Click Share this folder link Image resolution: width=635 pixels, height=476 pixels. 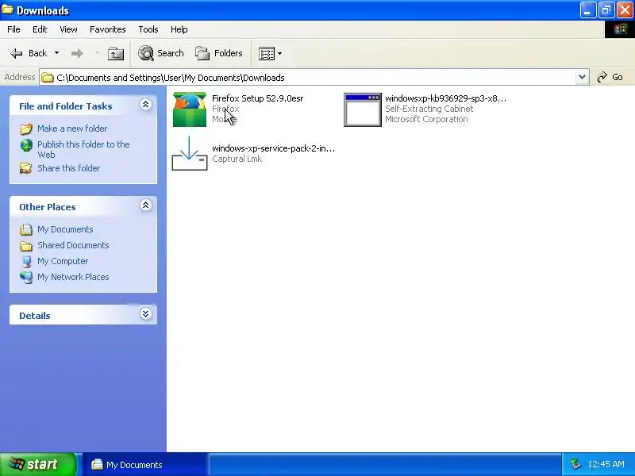(68, 168)
